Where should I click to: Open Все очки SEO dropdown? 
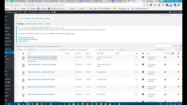tap(88, 50)
